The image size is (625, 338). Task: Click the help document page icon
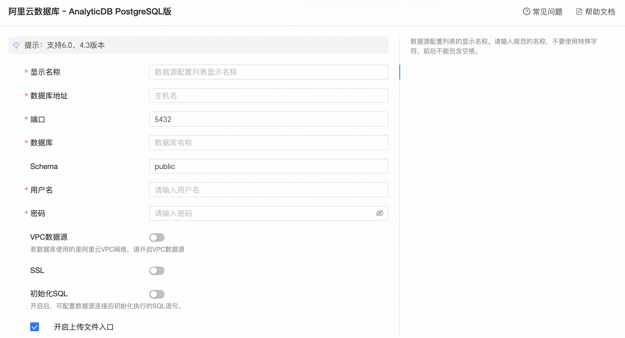[x=579, y=12]
